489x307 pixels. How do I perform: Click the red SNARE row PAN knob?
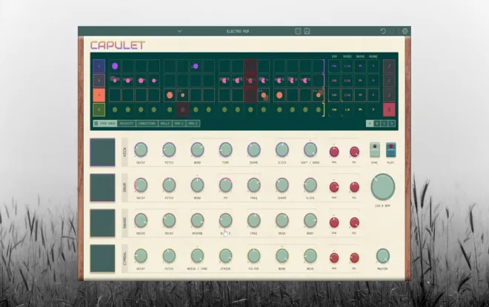tap(334, 223)
